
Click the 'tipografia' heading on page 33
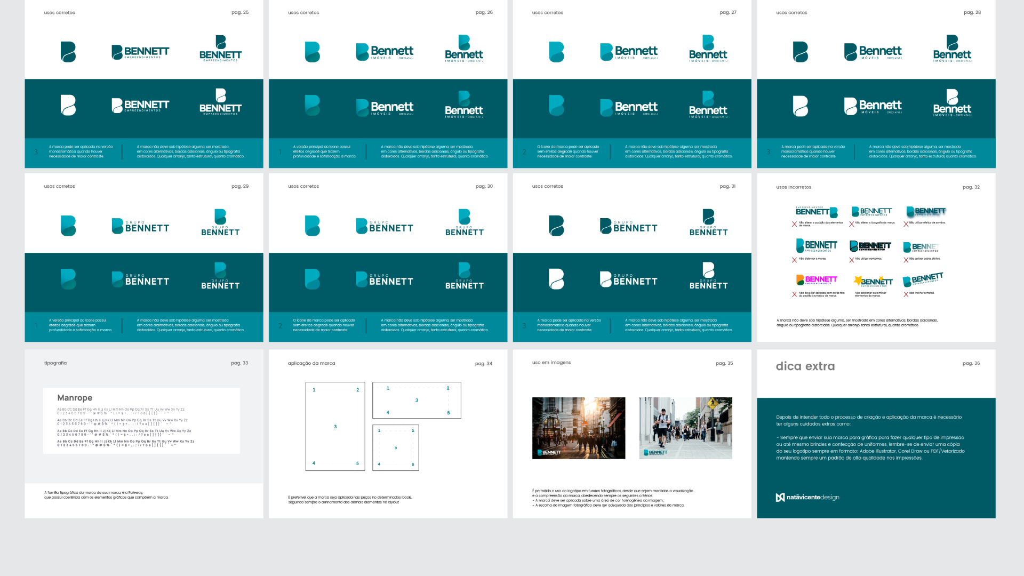55,363
